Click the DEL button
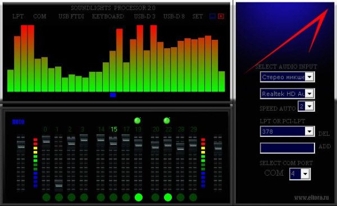 324,134
